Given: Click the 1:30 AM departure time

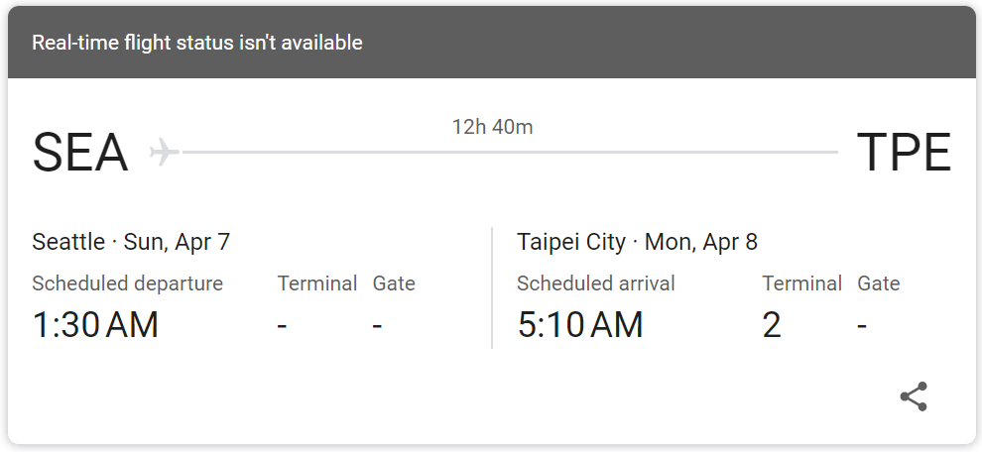Looking at the screenshot, I should tap(95, 325).
